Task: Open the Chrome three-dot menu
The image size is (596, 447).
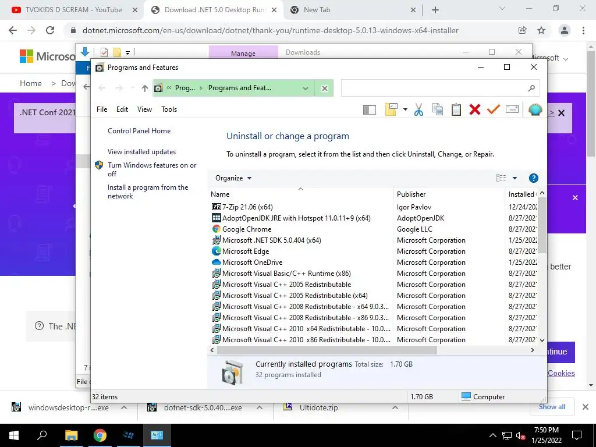Action: pyautogui.click(x=583, y=30)
